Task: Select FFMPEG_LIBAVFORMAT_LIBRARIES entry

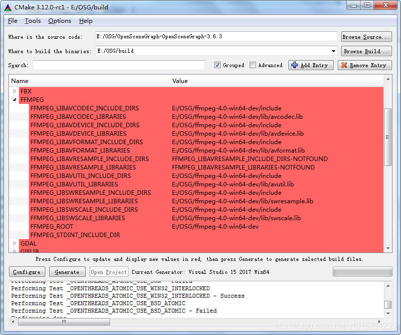Action: click(80, 150)
